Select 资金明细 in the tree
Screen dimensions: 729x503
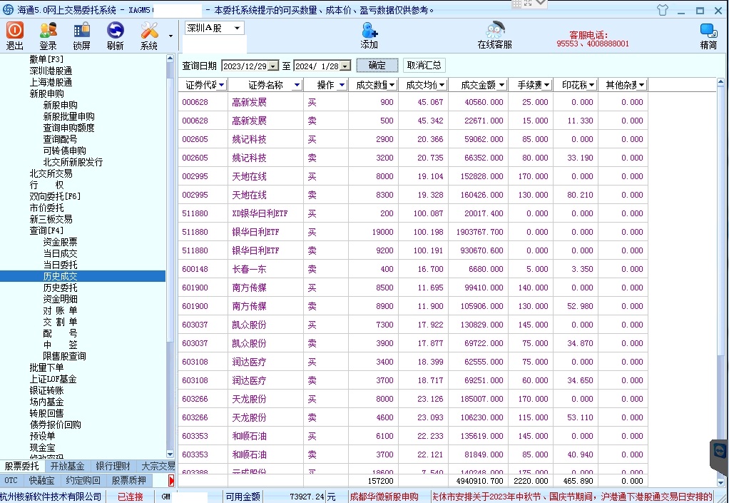tap(60, 299)
